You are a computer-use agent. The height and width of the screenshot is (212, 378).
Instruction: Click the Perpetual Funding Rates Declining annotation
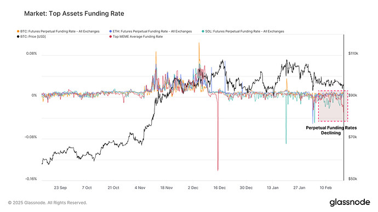(331, 130)
